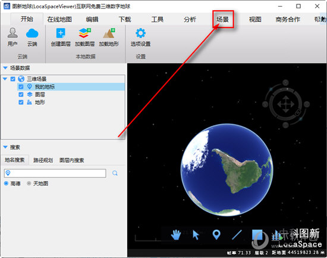
Task: Click the 加载地形 load terrain icon
Action: (109, 33)
